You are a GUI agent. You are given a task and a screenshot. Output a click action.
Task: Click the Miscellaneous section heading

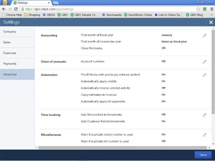click(x=51, y=135)
